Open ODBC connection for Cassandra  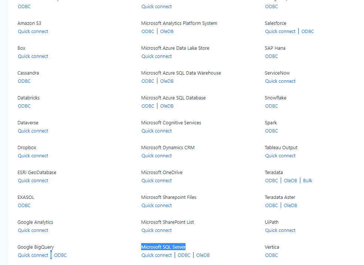tap(24, 81)
